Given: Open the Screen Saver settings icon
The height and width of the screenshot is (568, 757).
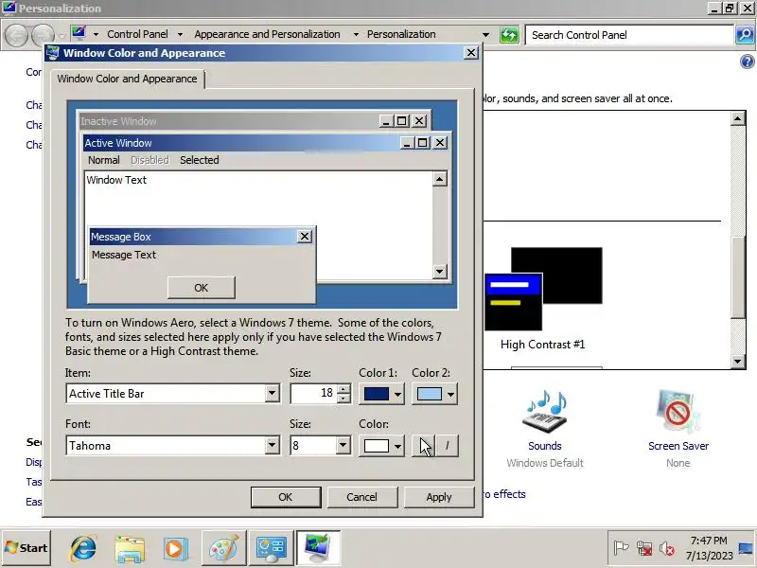Looking at the screenshot, I should pos(678,412).
